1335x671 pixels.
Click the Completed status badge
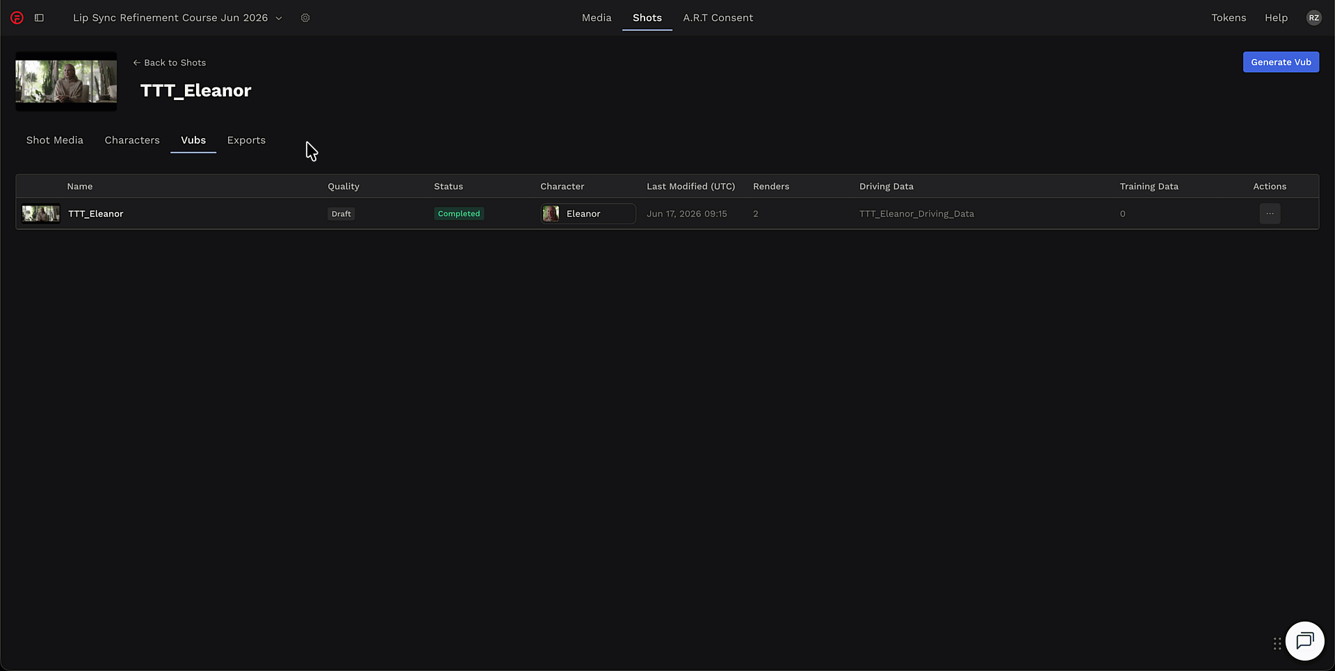pyautogui.click(x=459, y=214)
